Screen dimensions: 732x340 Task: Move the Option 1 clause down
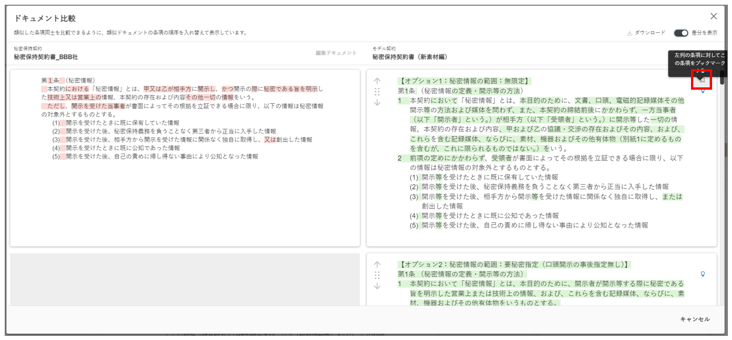[377, 103]
